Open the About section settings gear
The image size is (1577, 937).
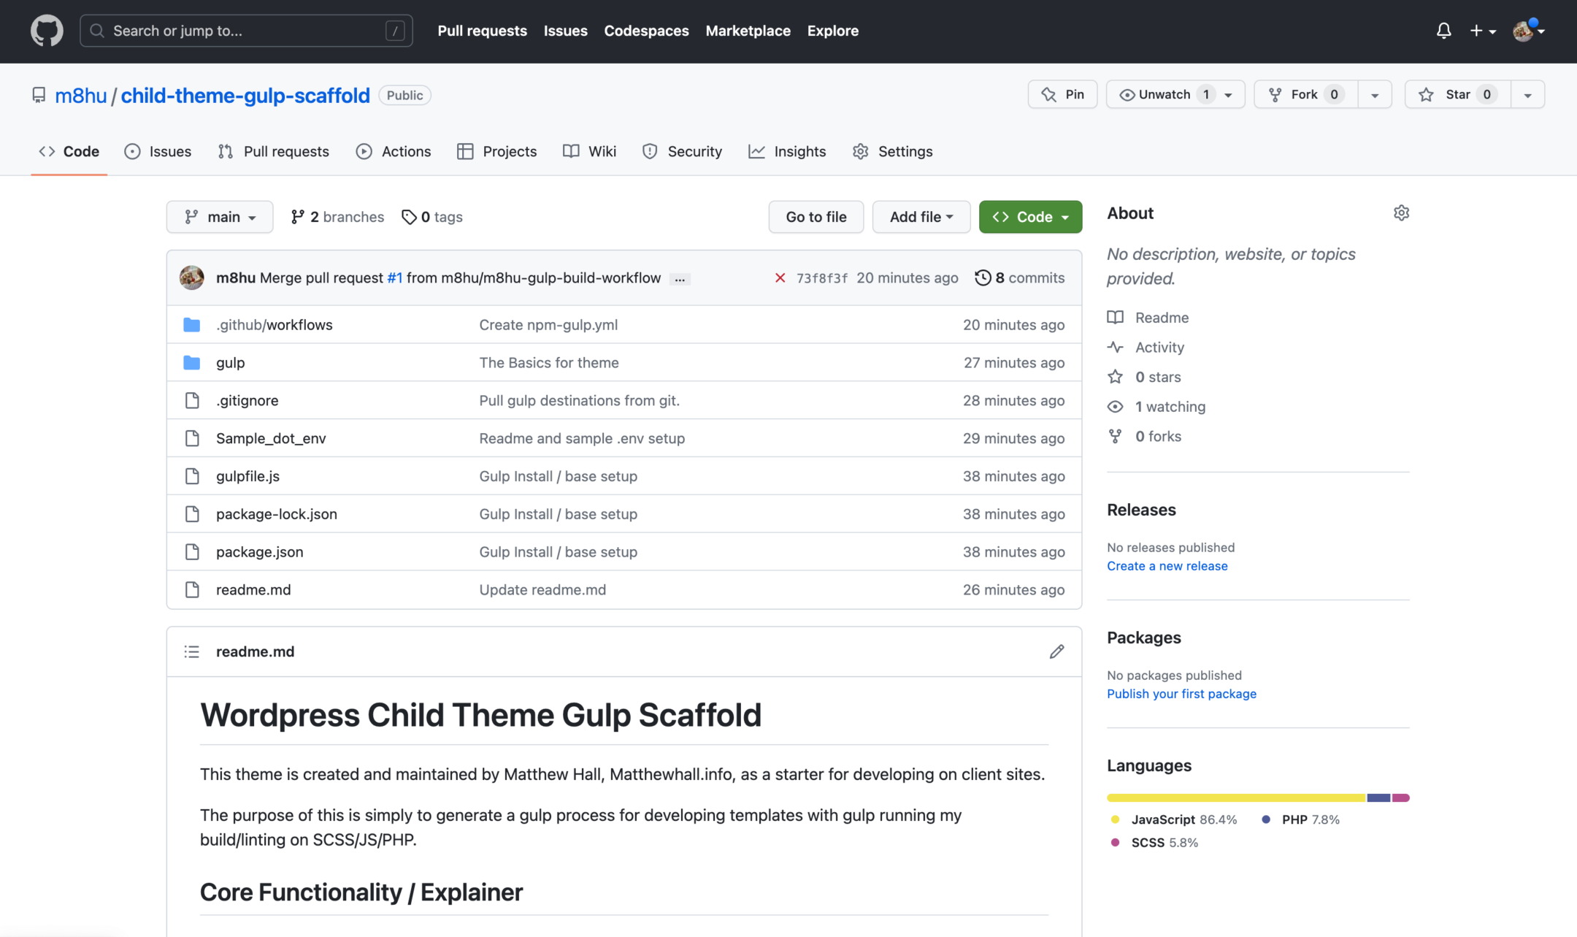(x=1401, y=213)
